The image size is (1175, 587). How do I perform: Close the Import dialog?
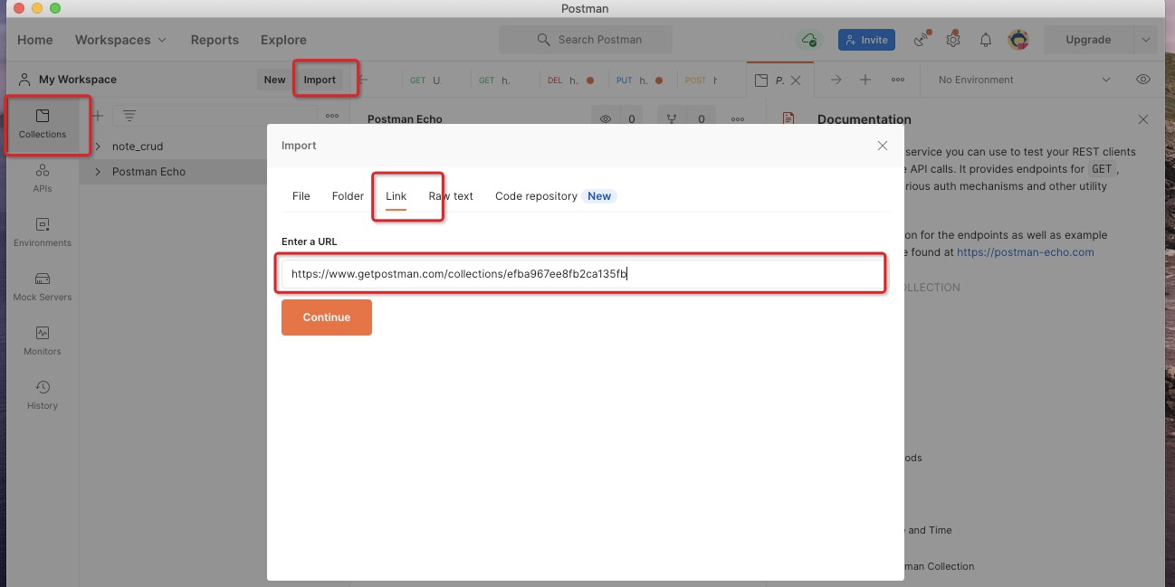coord(883,146)
